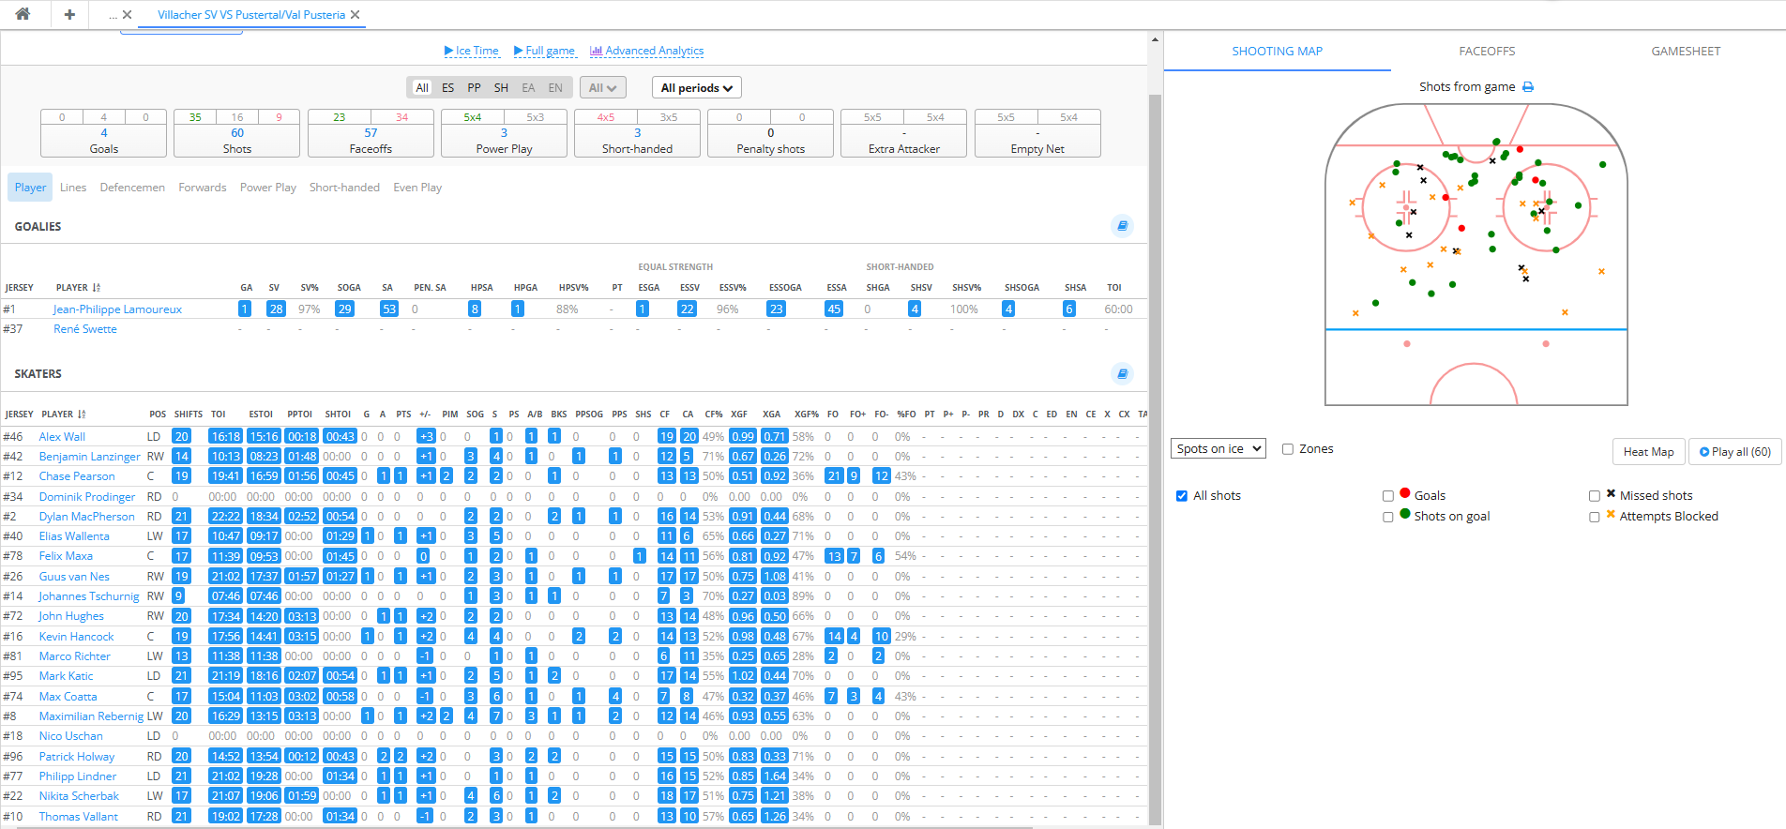
Task: Open the Spots on ice dropdown
Action: click(x=1218, y=449)
